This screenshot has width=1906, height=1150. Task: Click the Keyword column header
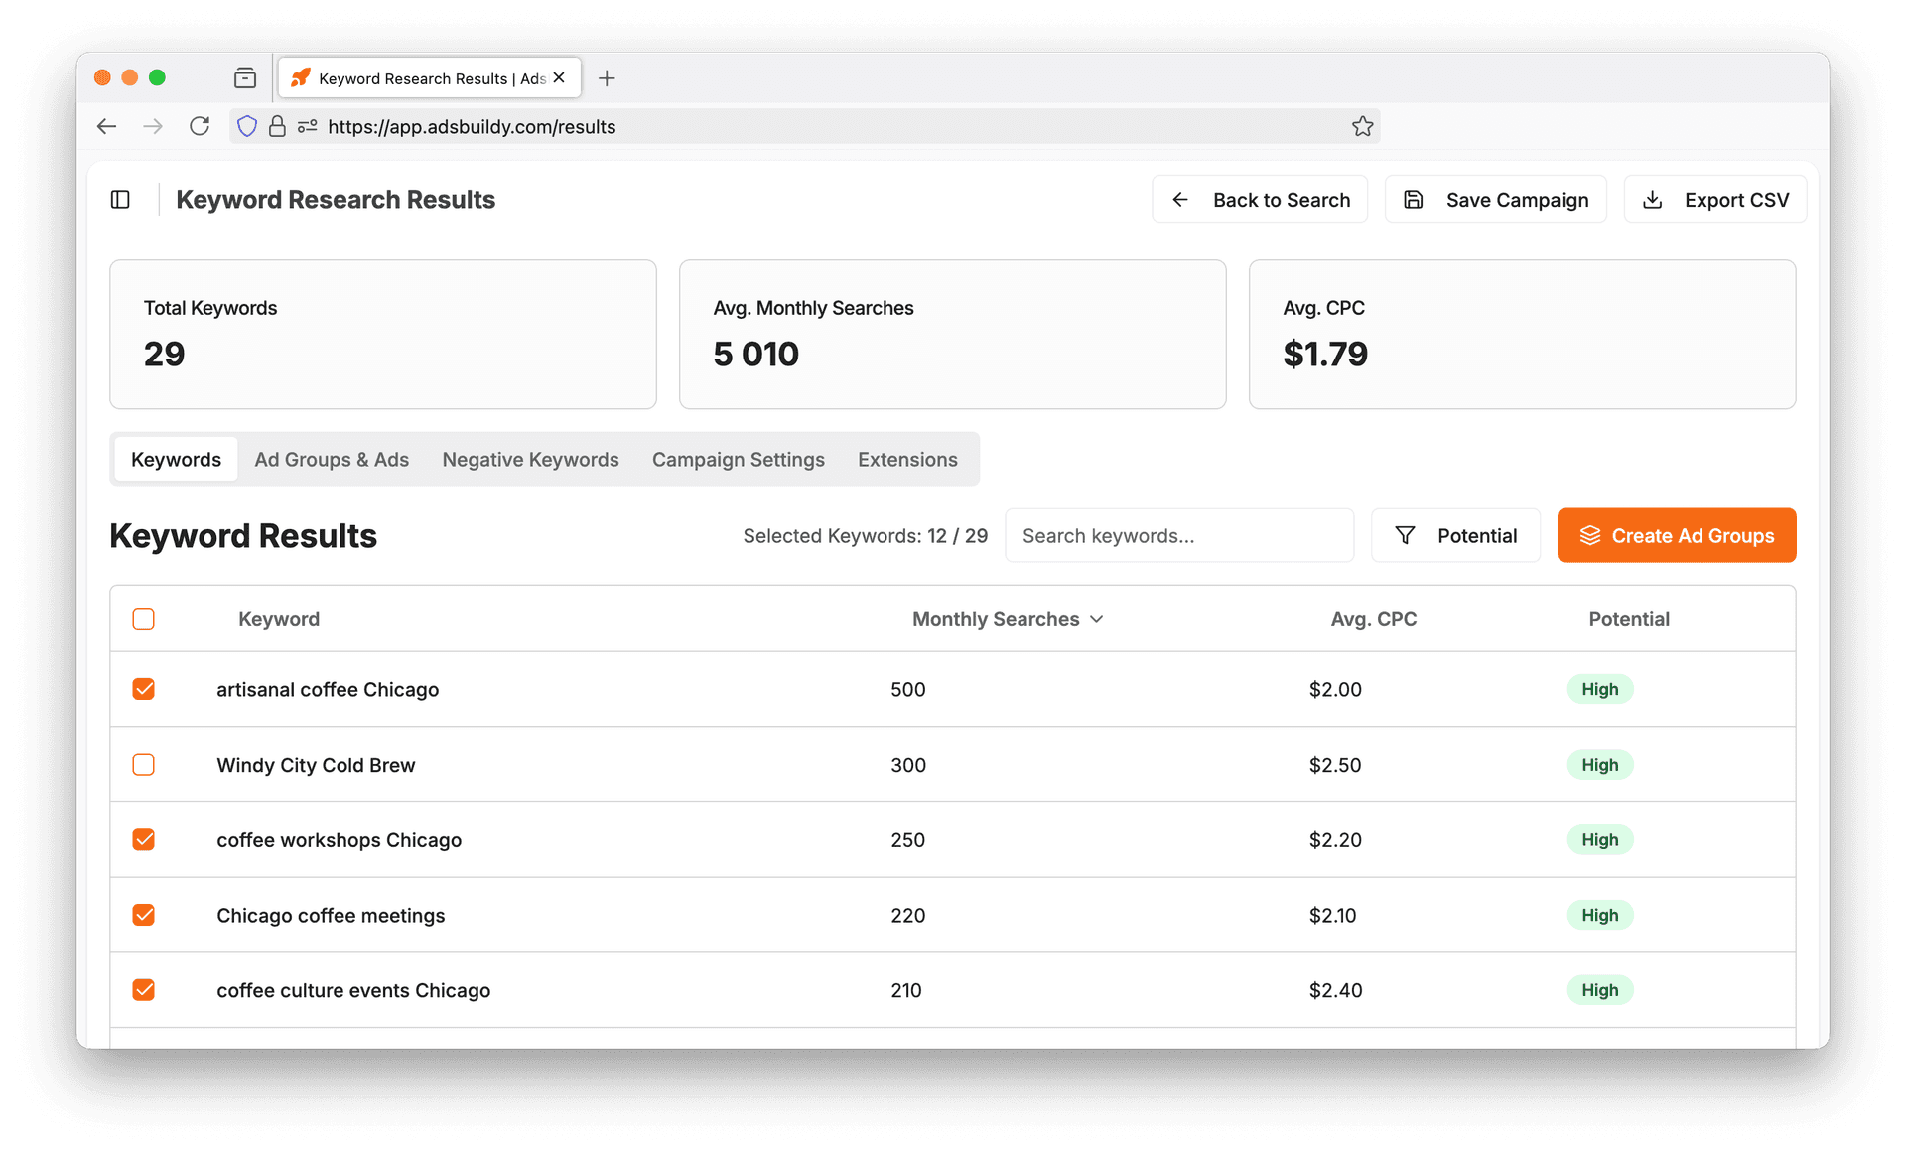[x=279, y=619]
